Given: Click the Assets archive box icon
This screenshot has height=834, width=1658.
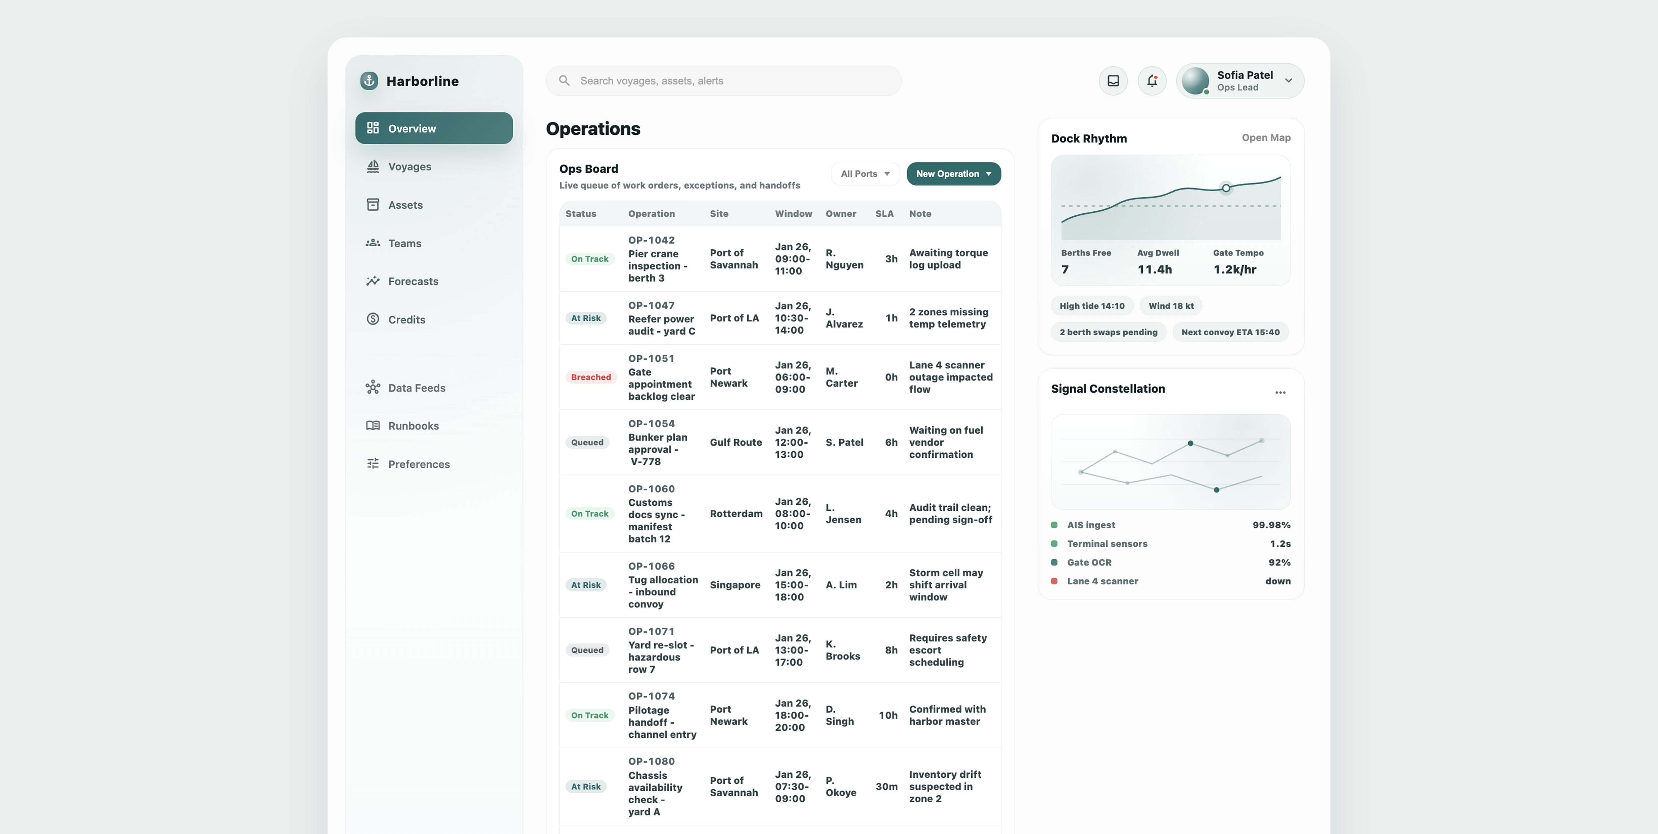Looking at the screenshot, I should (x=373, y=205).
